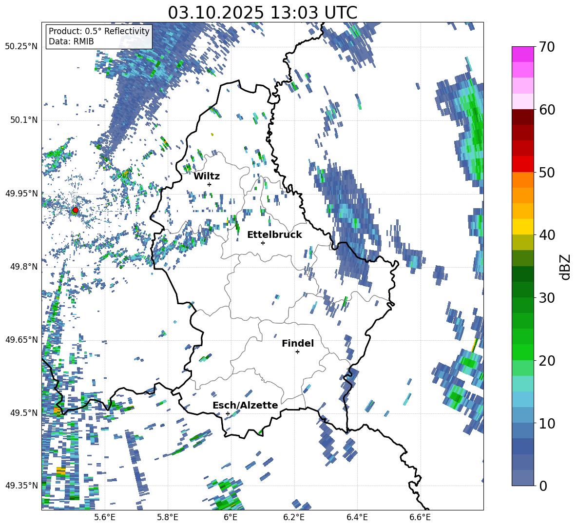577x527 pixels.
Task: Click the 49.5°N latitude label
Action: [x=24, y=412]
